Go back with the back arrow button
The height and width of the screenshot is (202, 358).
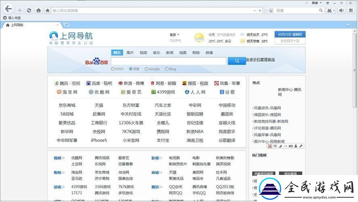pos(8,9)
